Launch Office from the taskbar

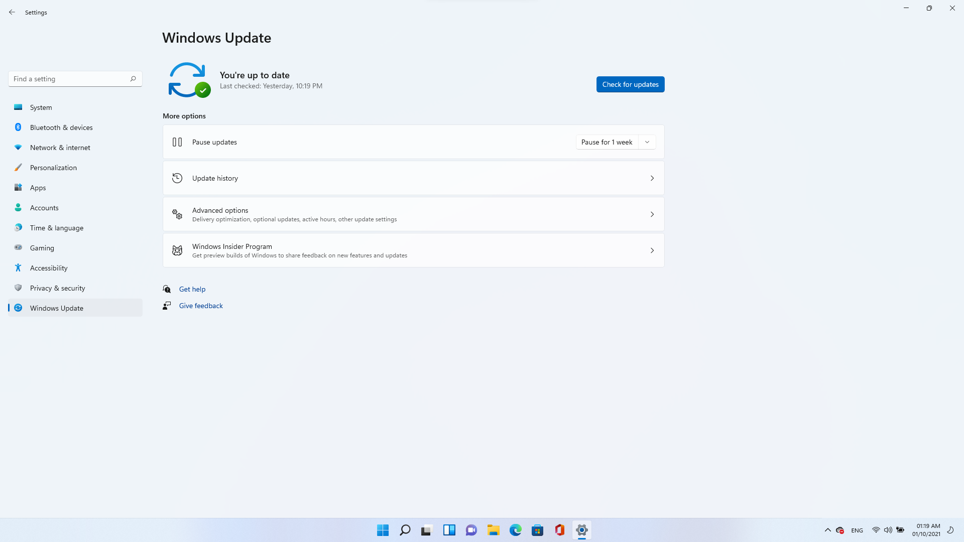[x=560, y=530]
